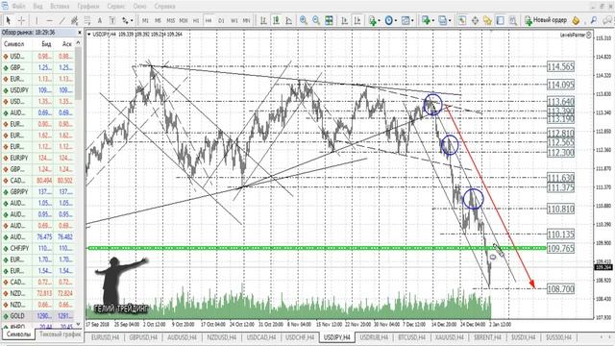Switch to EURUSD,H4 chart tab
Screen dimensions: 615x346
coord(105,337)
